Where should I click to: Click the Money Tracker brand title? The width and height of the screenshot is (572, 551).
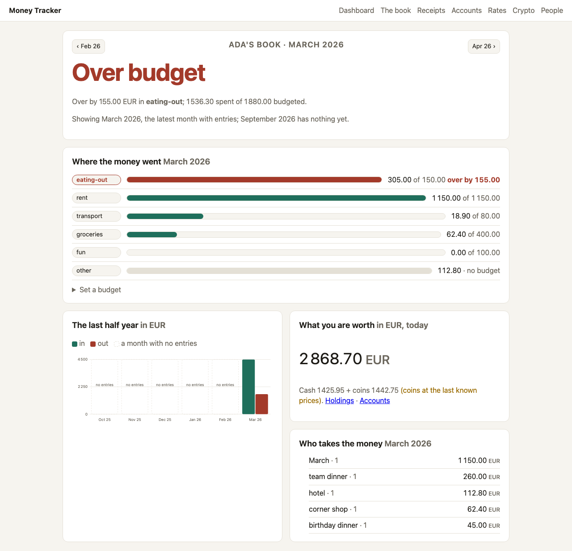coord(35,10)
